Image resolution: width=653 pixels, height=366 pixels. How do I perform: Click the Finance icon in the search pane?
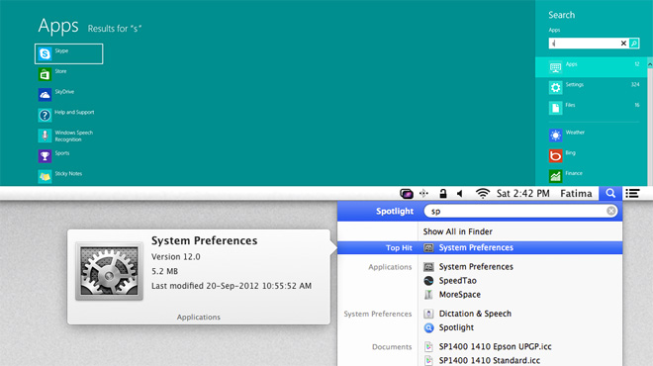(556, 176)
